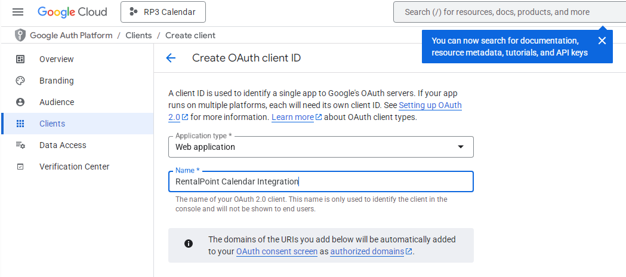Open the OAuth consent screen link

277,251
